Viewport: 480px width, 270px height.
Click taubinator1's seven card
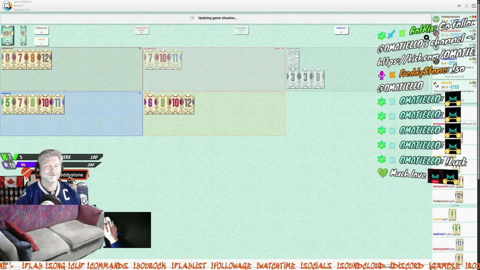[x=20, y=104]
